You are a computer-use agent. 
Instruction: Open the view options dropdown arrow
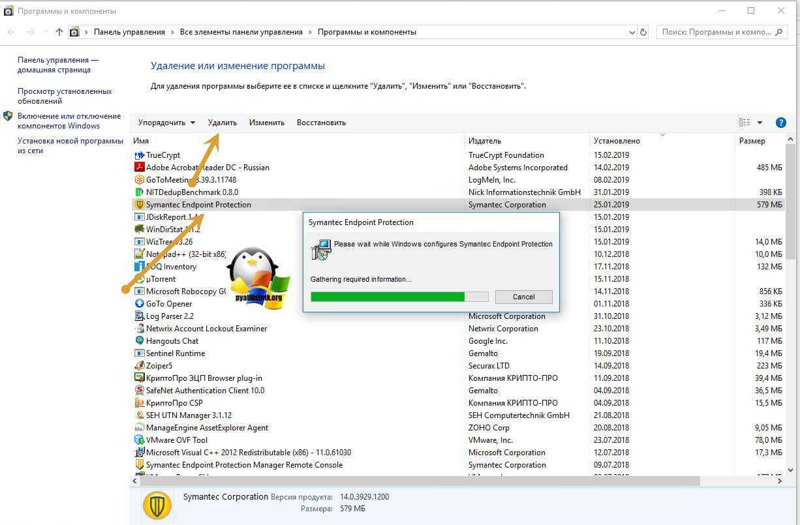(x=760, y=123)
